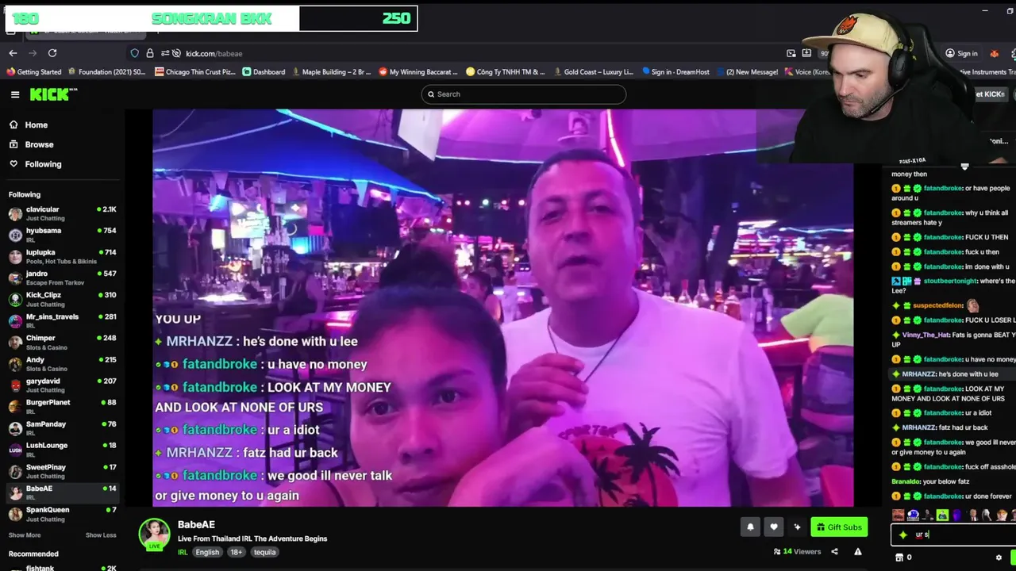The image size is (1016, 571).
Task: Click the tequila tag
Action: coord(265,552)
